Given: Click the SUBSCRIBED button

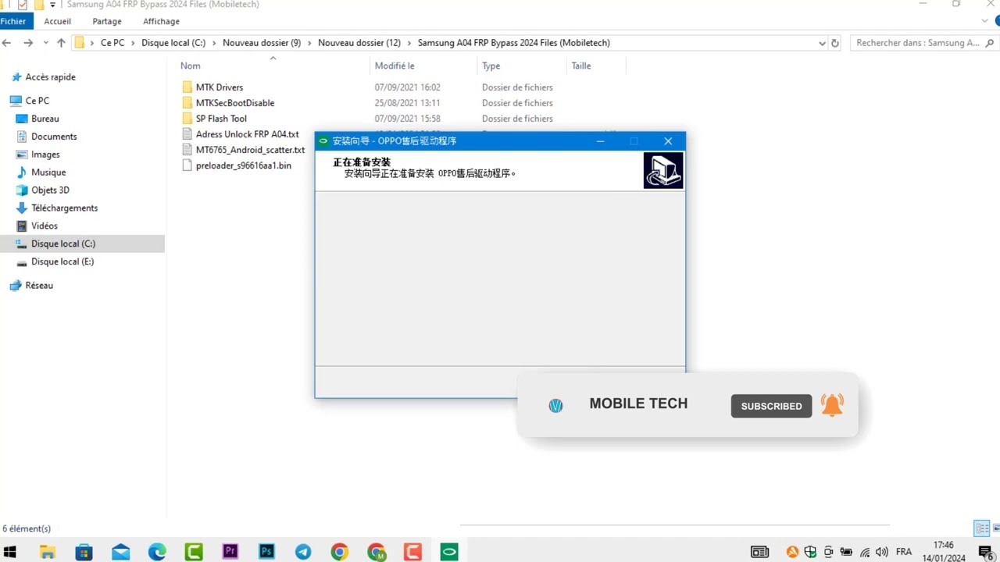Looking at the screenshot, I should click(771, 406).
